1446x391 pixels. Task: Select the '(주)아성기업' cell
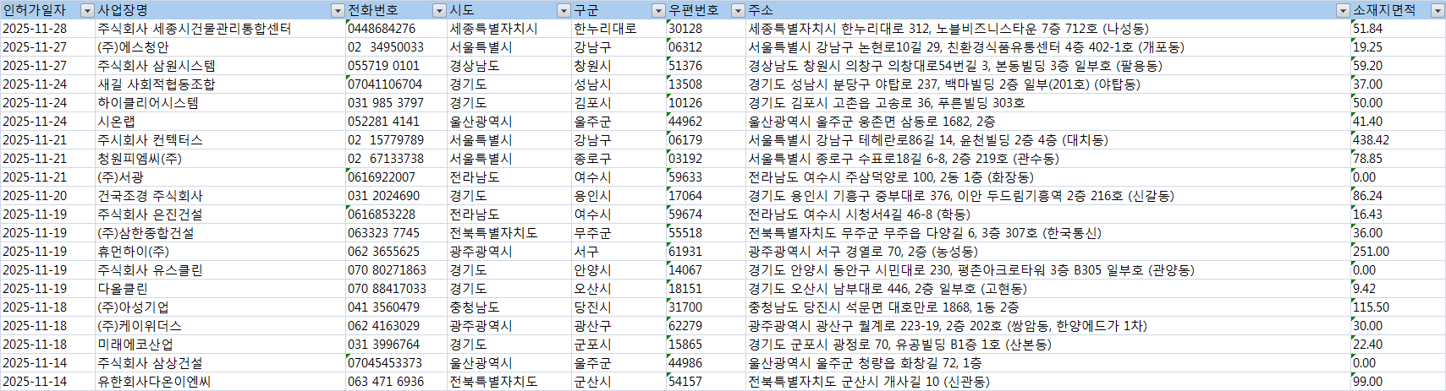220,307
